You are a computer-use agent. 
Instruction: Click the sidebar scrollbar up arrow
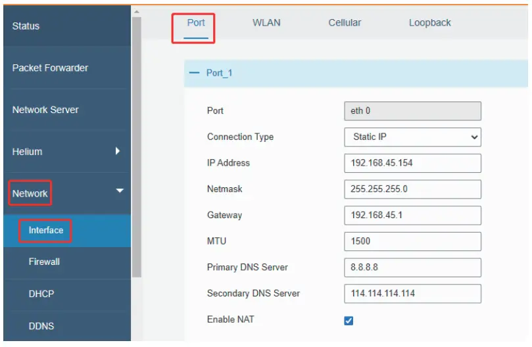tap(136, 12)
